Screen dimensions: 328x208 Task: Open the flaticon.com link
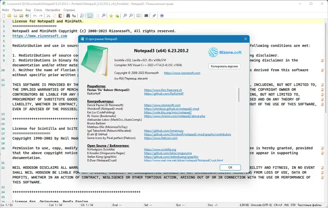(161, 138)
